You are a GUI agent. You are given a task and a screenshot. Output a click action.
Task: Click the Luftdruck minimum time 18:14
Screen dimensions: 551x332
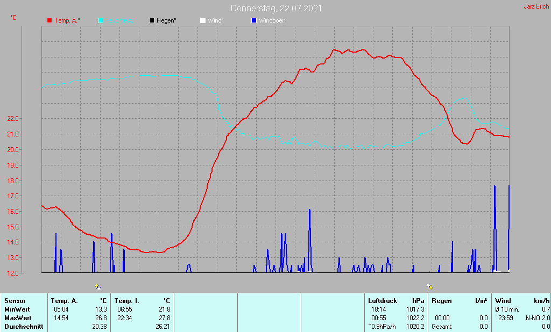pos(378,309)
